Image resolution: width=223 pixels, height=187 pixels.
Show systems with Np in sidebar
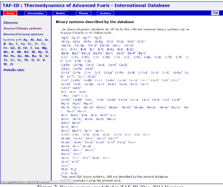(40, 52)
